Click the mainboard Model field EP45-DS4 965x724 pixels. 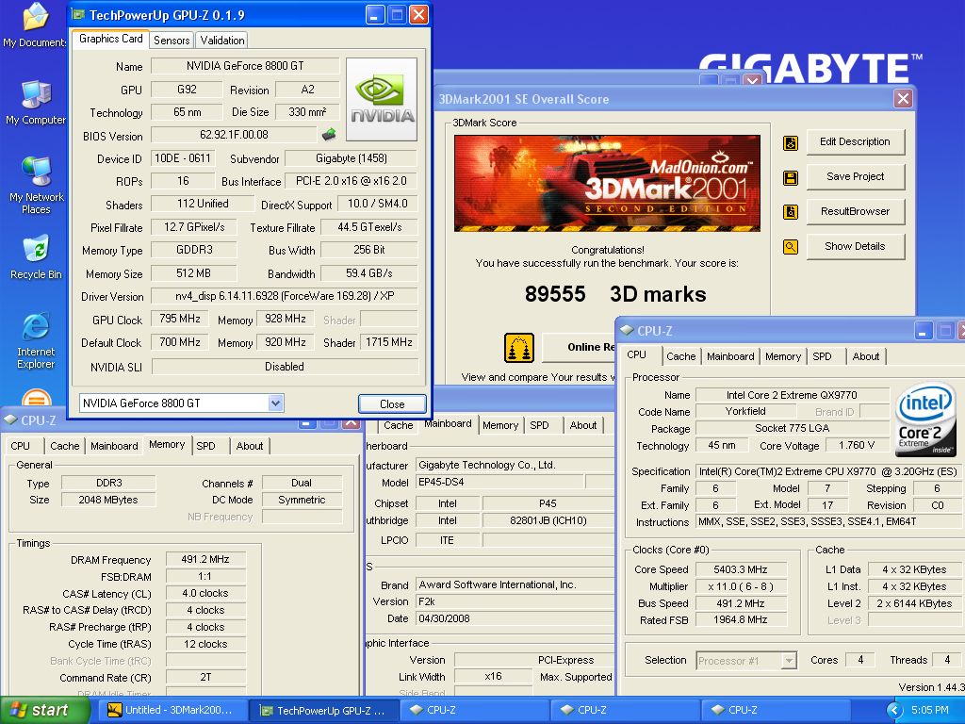pyautogui.click(x=499, y=482)
